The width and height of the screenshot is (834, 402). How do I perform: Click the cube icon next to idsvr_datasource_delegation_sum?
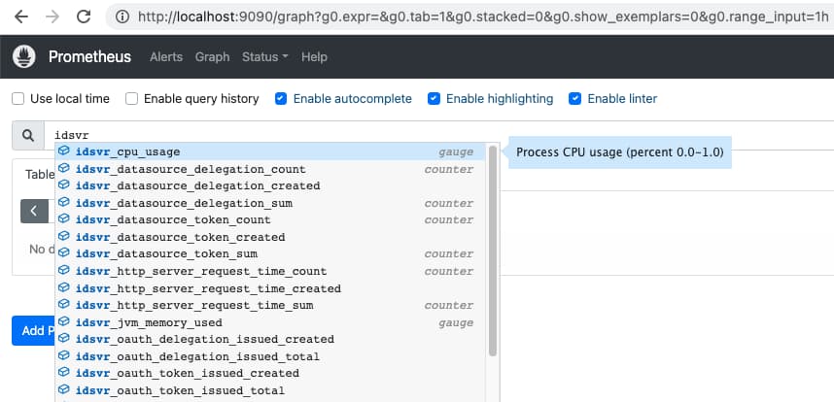[64, 202]
